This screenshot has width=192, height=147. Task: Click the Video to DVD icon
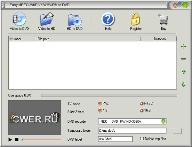[x=19, y=20]
